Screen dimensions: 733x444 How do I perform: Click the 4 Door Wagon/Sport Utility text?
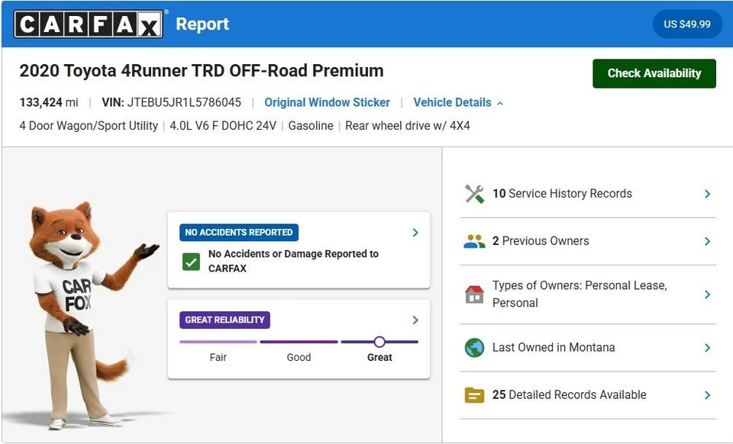(89, 126)
